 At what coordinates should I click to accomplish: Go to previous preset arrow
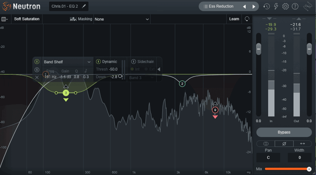(244, 7)
